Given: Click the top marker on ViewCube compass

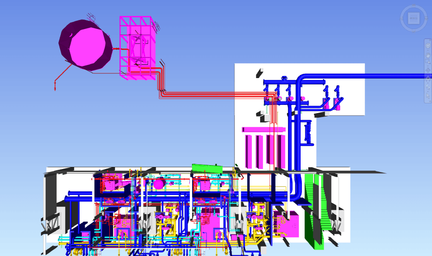Looking at the screenshot, I should (414, 5).
